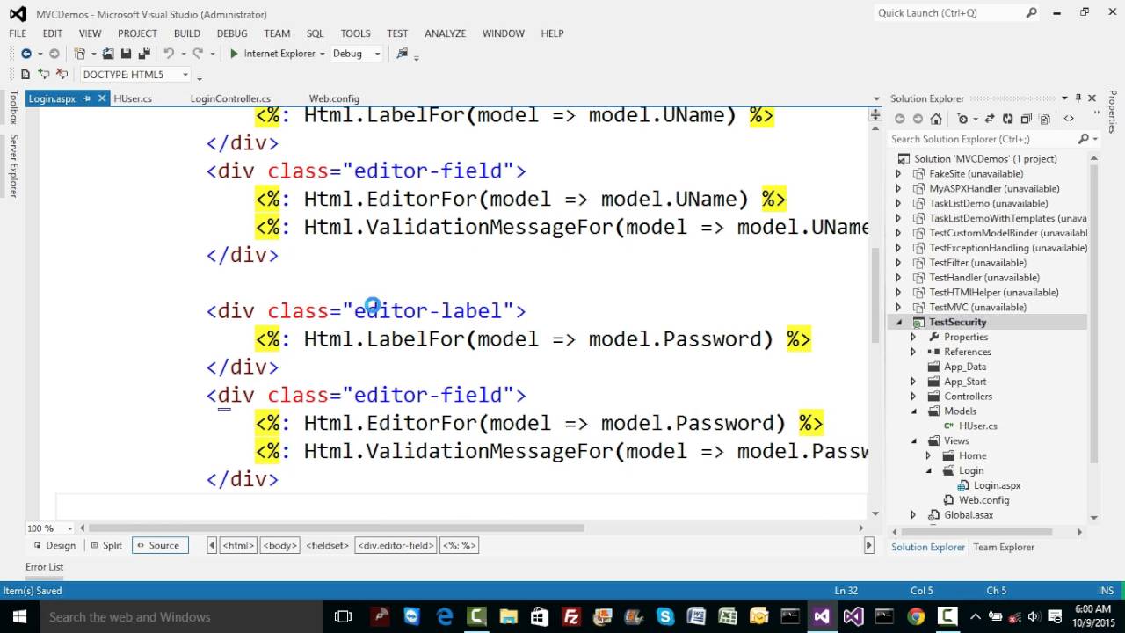
Task: Expand the References node
Action: (913, 352)
